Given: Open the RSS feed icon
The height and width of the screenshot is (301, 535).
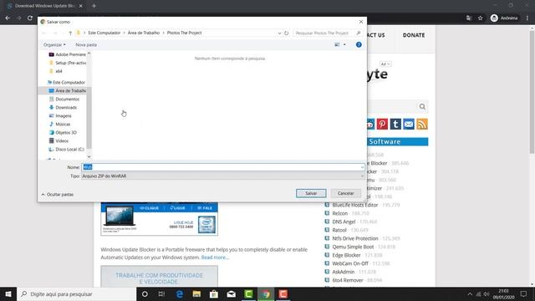Looking at the screenshot, I should pos(422,124).
